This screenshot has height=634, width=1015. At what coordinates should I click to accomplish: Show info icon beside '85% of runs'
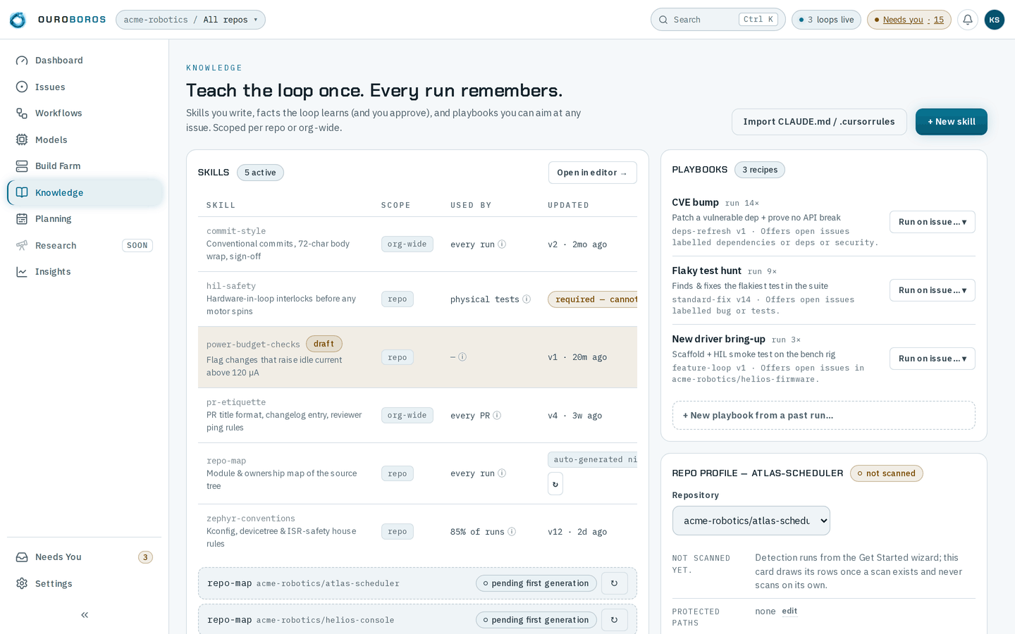[x=512, y=532]
